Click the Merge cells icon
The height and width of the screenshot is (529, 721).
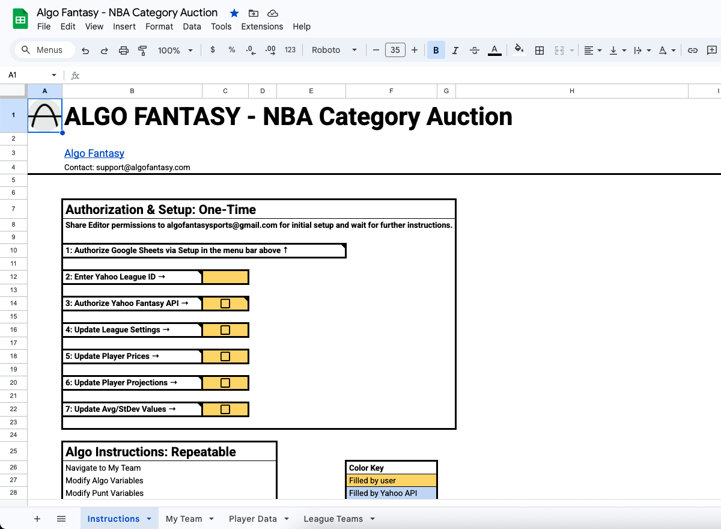(x=559, y=50)
